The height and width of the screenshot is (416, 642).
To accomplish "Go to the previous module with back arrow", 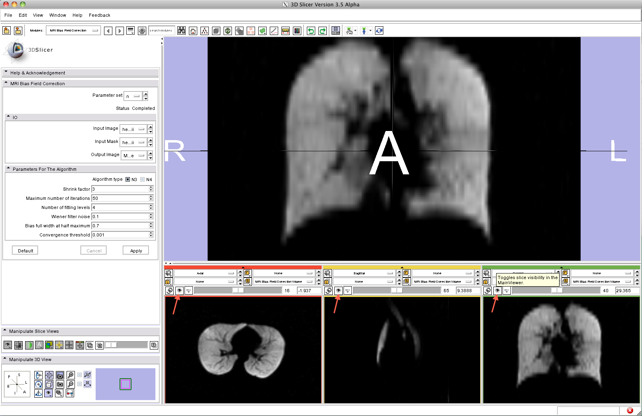I will [108, 31].
